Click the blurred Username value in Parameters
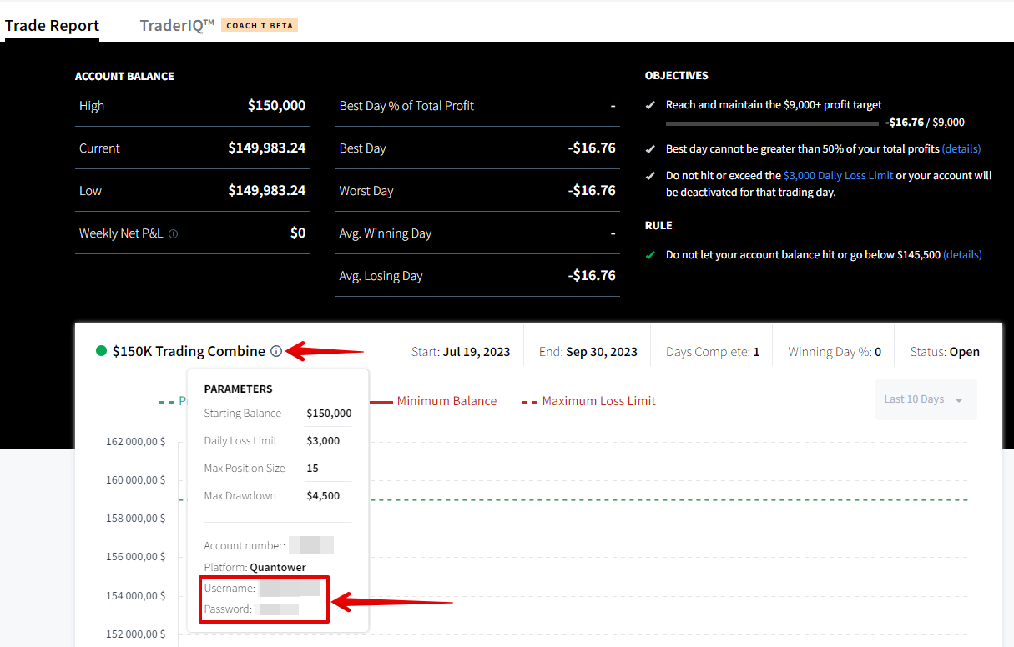 click(289, 589)
